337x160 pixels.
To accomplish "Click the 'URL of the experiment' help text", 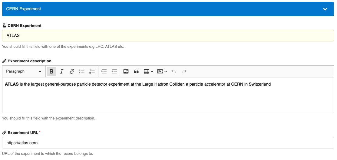I will pyautogui.click(x=48, y=154).
